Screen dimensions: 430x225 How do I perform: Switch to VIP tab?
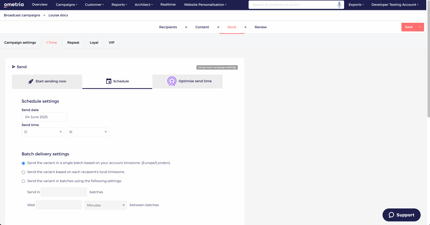click(x=111, y=42)
